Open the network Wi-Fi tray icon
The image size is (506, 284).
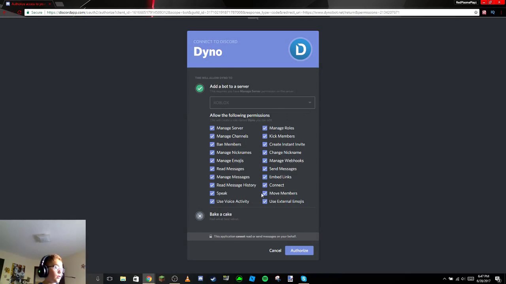(x=457, y=279)
